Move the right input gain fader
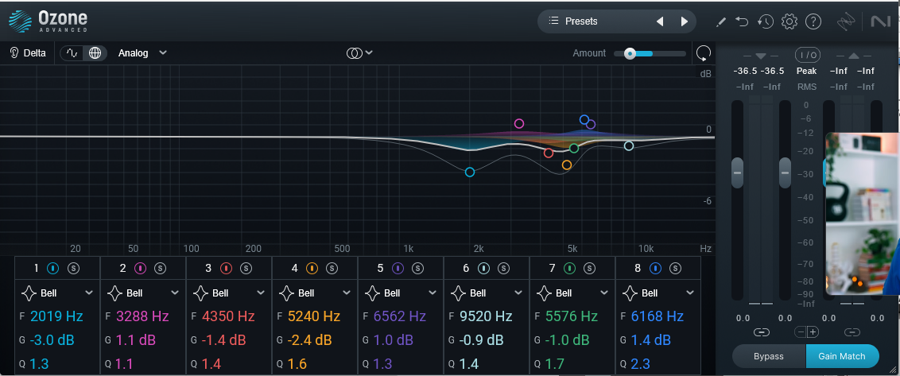The height and width of the screenshot is (376, 900). (784, 172)
